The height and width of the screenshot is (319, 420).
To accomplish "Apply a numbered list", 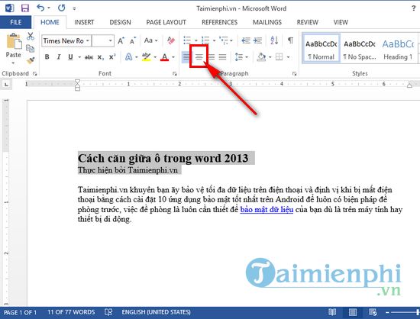I will pyautogui.click(x=205, y=40).
